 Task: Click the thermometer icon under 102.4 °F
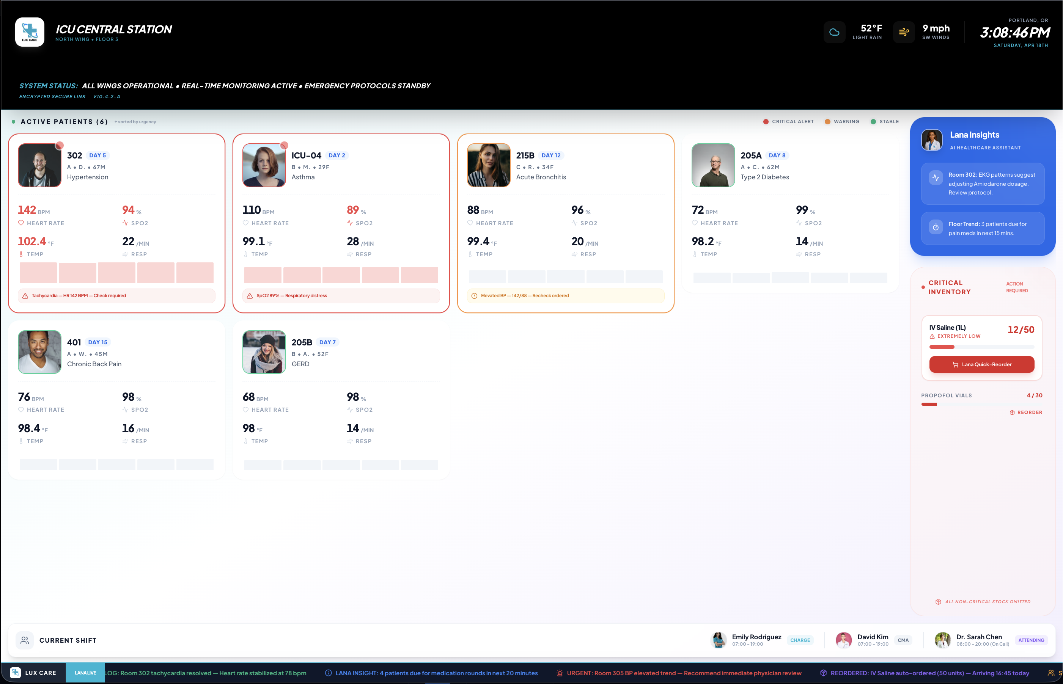point(21,254)
